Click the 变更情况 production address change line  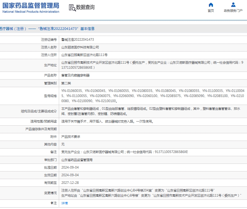click(x=151, y=196)
